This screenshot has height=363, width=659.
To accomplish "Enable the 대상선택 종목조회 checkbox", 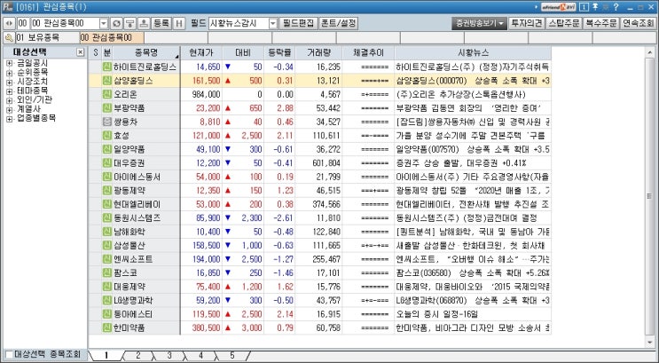I will point(8,354).
